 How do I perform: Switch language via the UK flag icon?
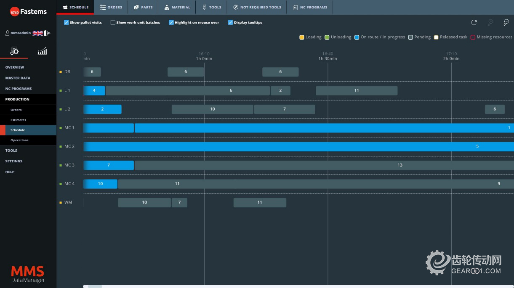pos(37,33)
